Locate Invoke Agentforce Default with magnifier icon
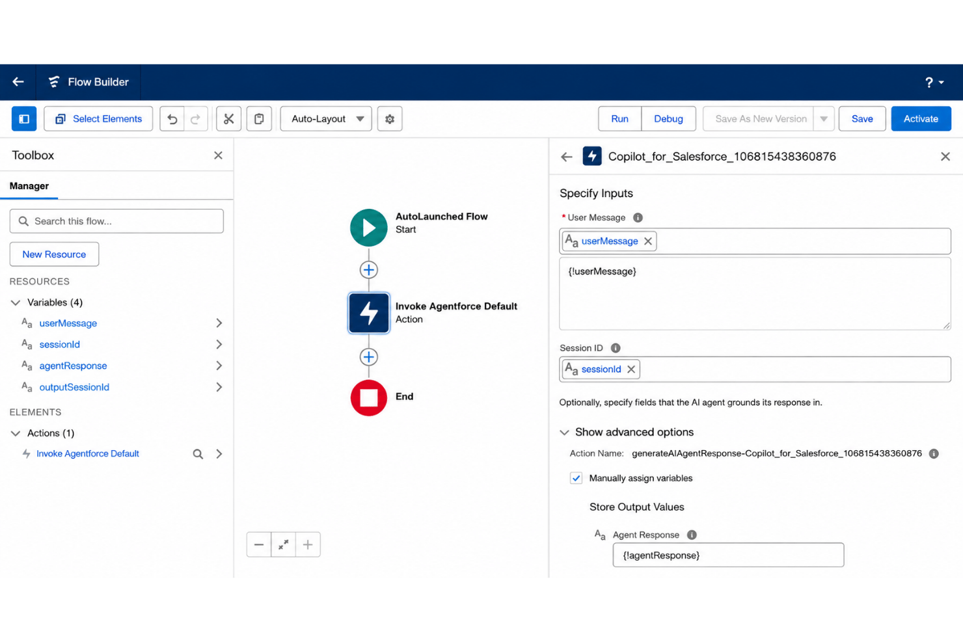Viewport: 963px width, 642px height. [x=198, y=454]
